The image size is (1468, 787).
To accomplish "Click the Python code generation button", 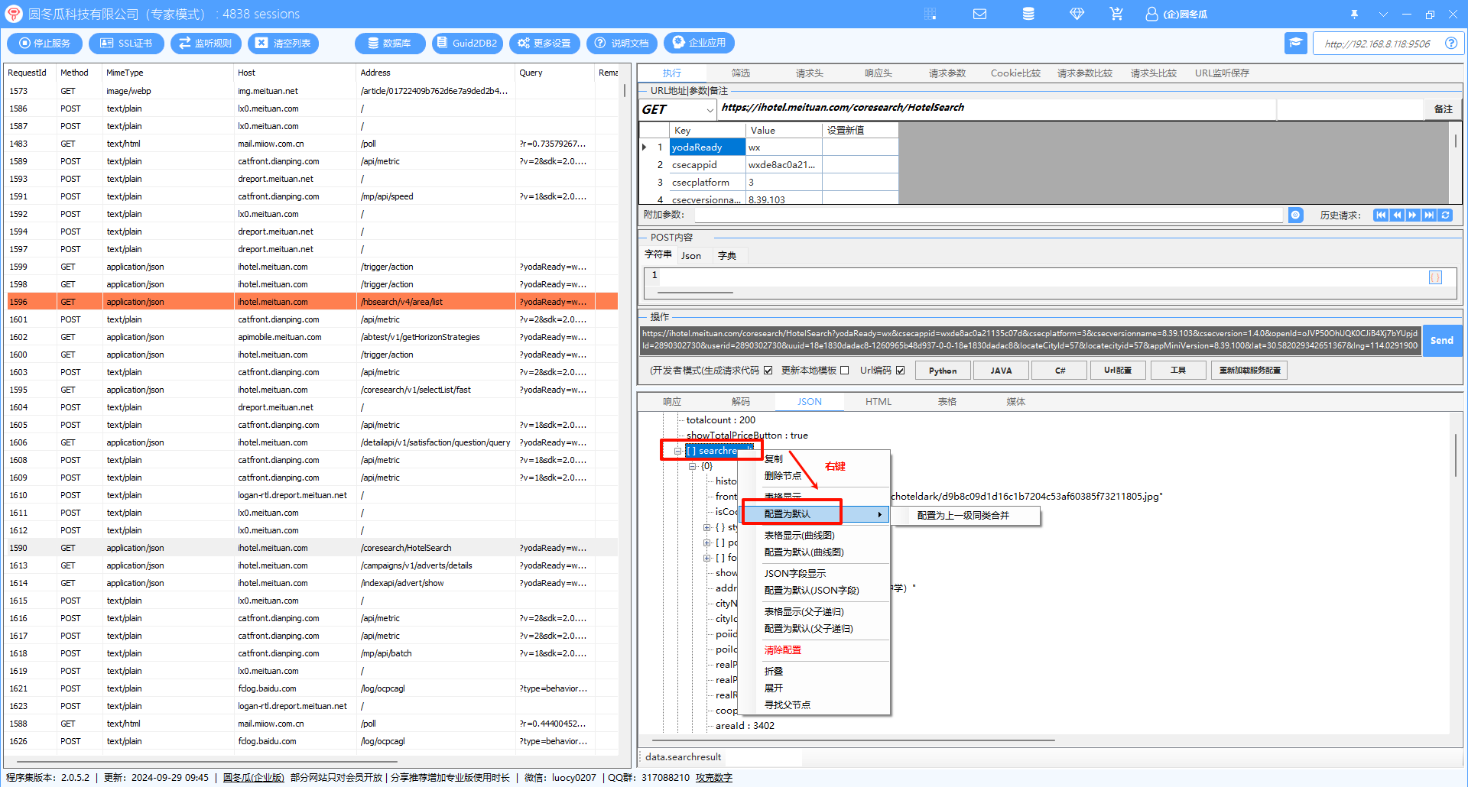I will pos(942,371).
